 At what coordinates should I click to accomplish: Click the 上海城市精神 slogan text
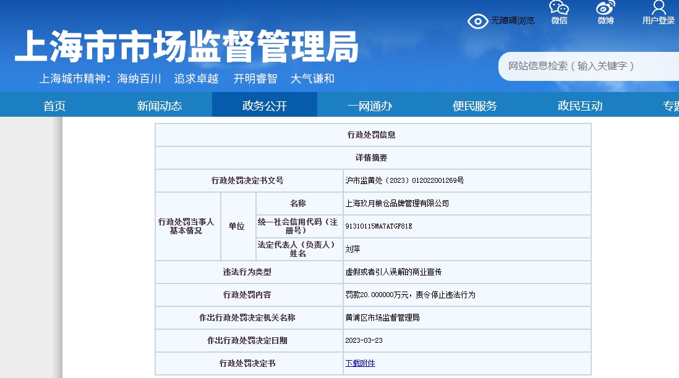pyautogui.click(x=187, y=78)
